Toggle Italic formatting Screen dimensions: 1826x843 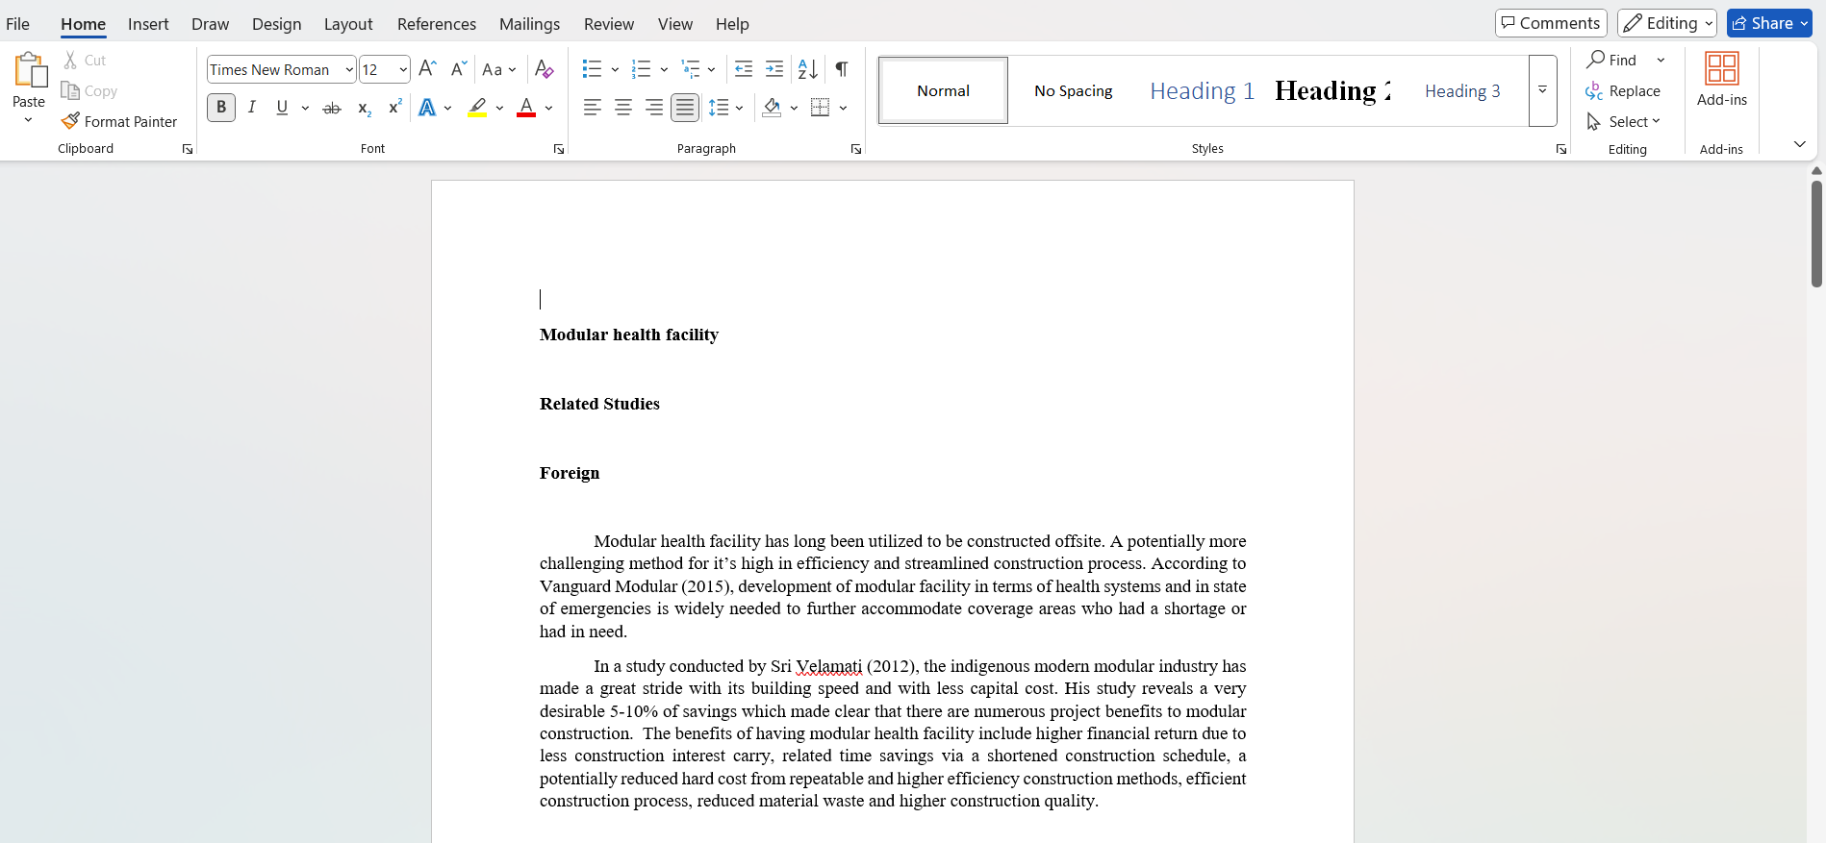coord(252,108)
